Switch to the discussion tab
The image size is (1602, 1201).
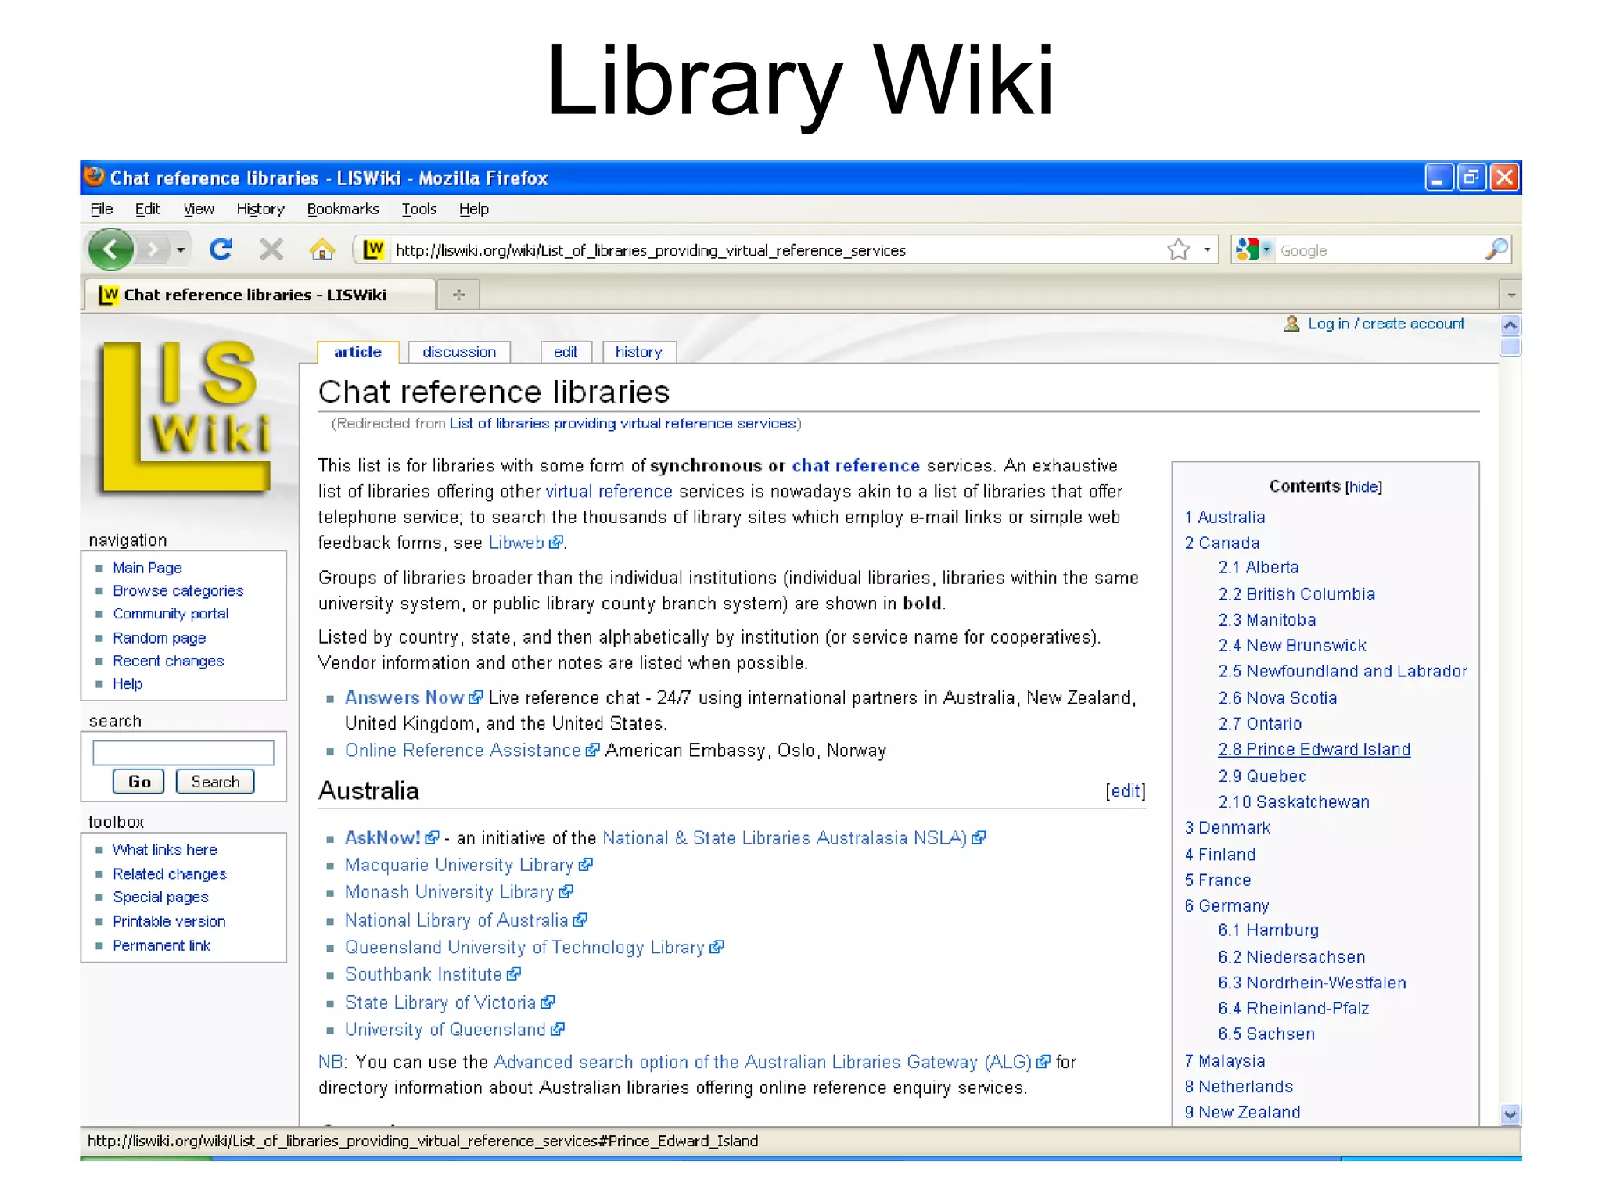pyautogui.click(x=459, y=352)
